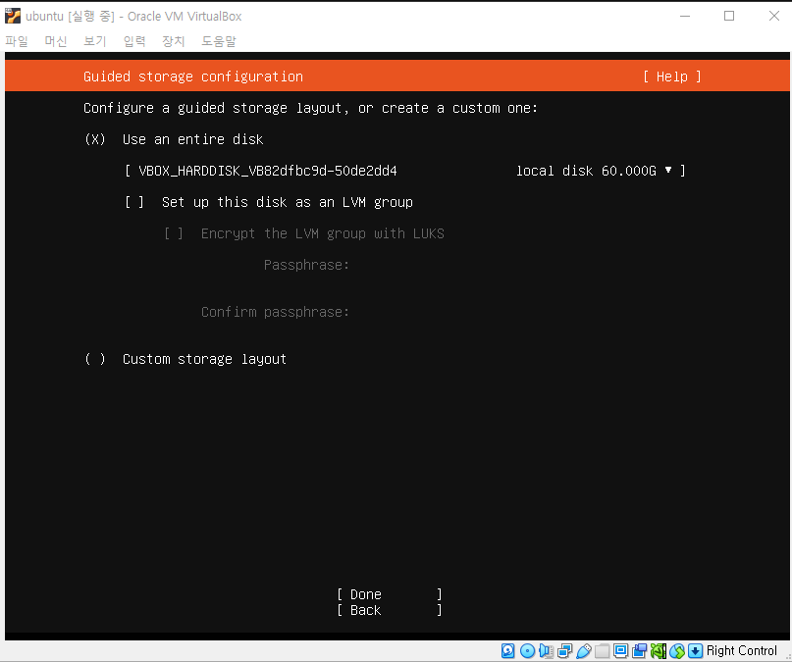The image size is (792, 662).
Task: Click the VirtualBox title bar app icon
Action: (x=13, y=16)
